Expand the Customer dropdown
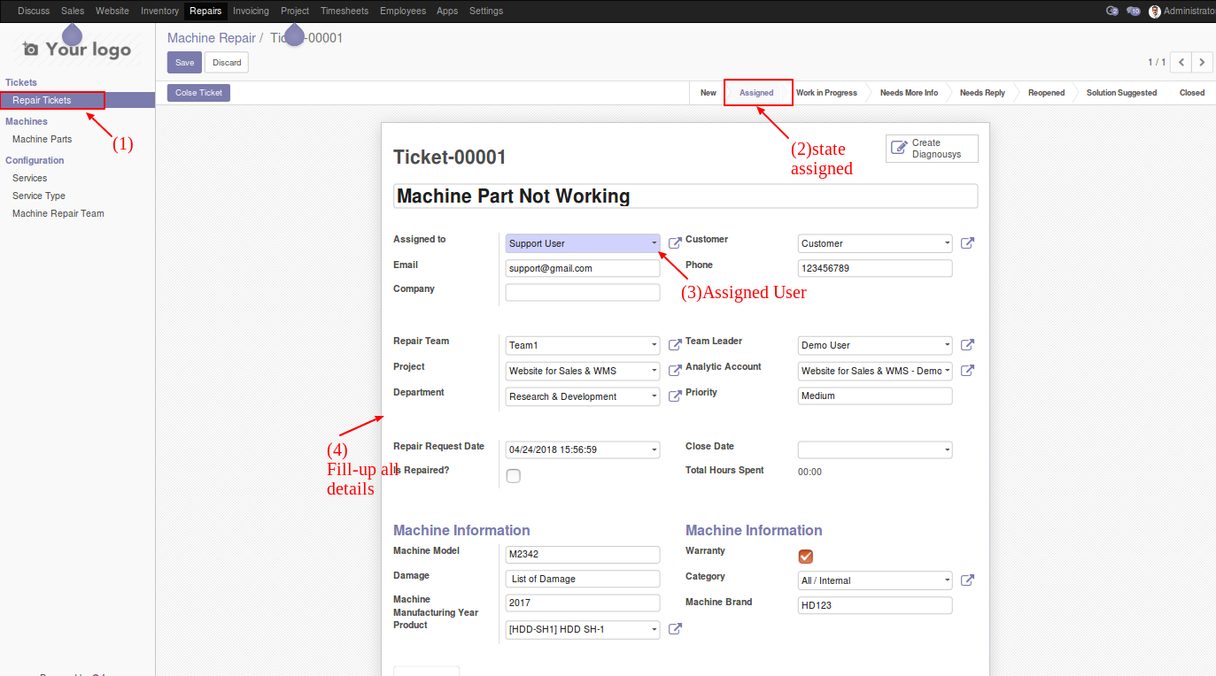This screenshot has height=676, width=1216. tap(947, 243)
